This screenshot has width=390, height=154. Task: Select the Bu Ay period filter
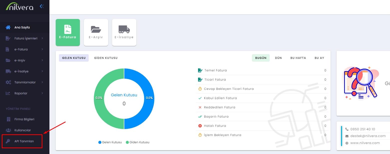click(319, 58)
